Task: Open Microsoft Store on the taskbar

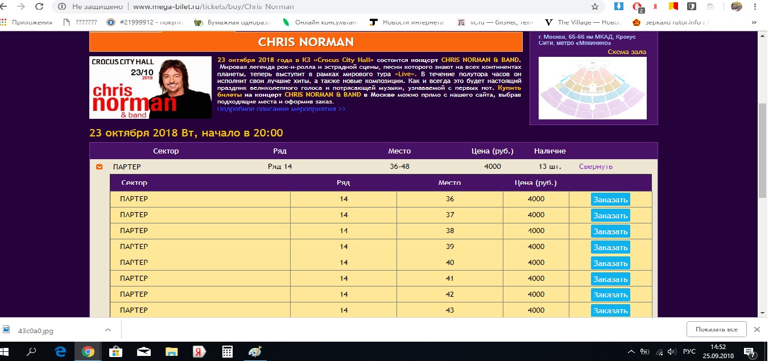Action: point(115,351)
